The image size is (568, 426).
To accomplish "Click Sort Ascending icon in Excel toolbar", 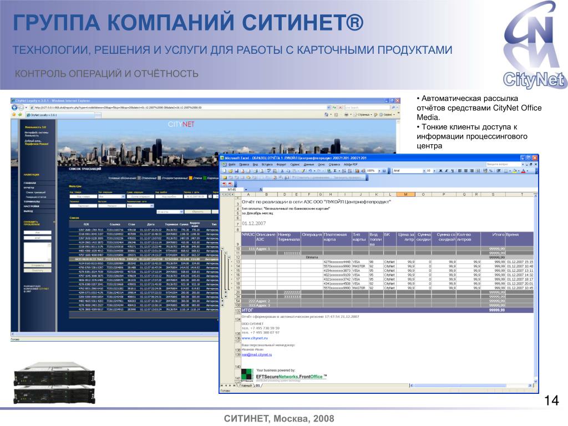I will tap(344, 171).
